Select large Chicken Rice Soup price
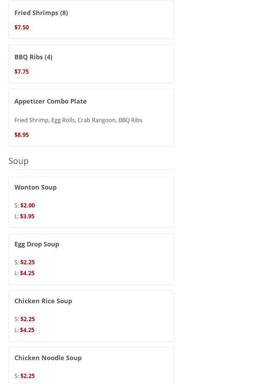276x384 pixels. pyautogui.click(x=27, y=330)
